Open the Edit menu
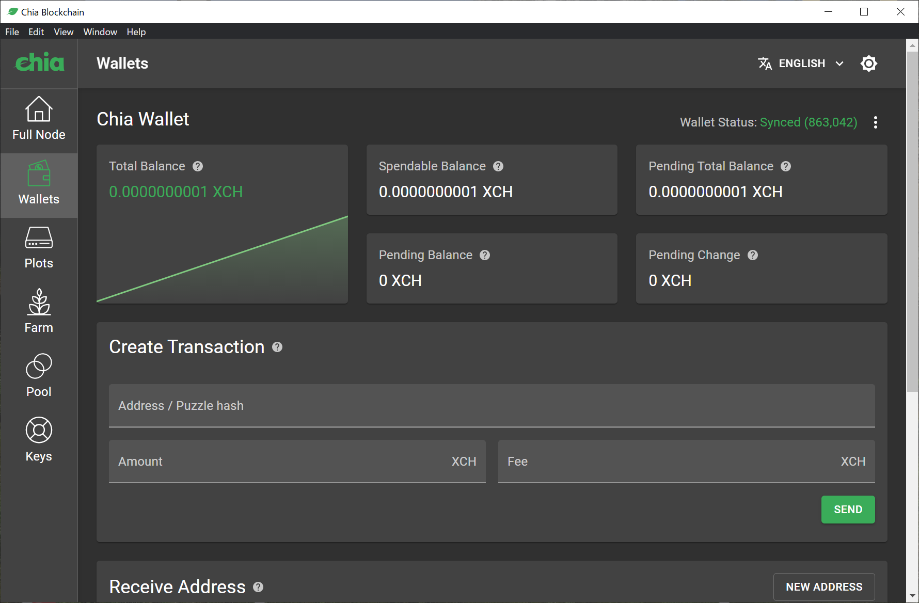 [x=36, y=32]
